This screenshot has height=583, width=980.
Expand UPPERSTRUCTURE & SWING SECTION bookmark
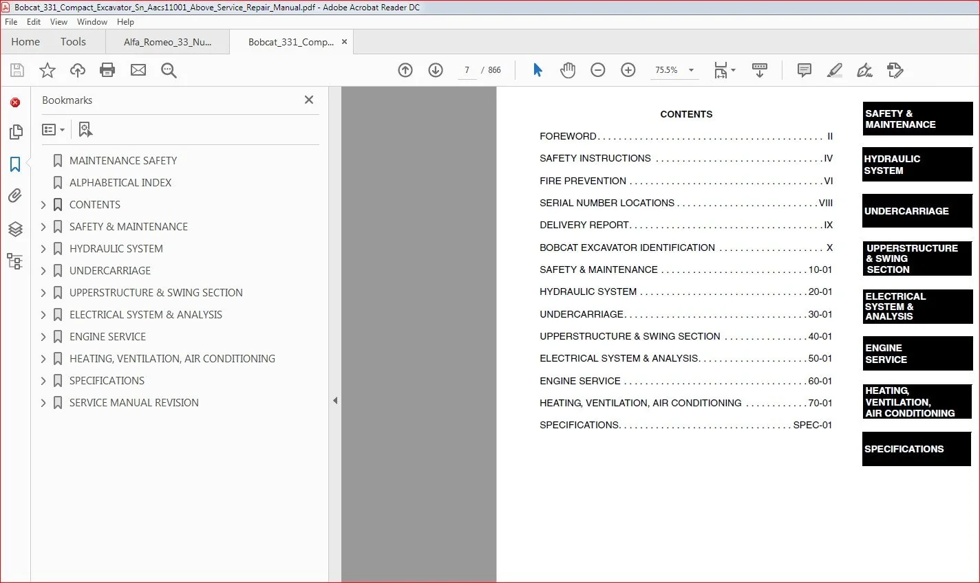[x=43, y=293]
